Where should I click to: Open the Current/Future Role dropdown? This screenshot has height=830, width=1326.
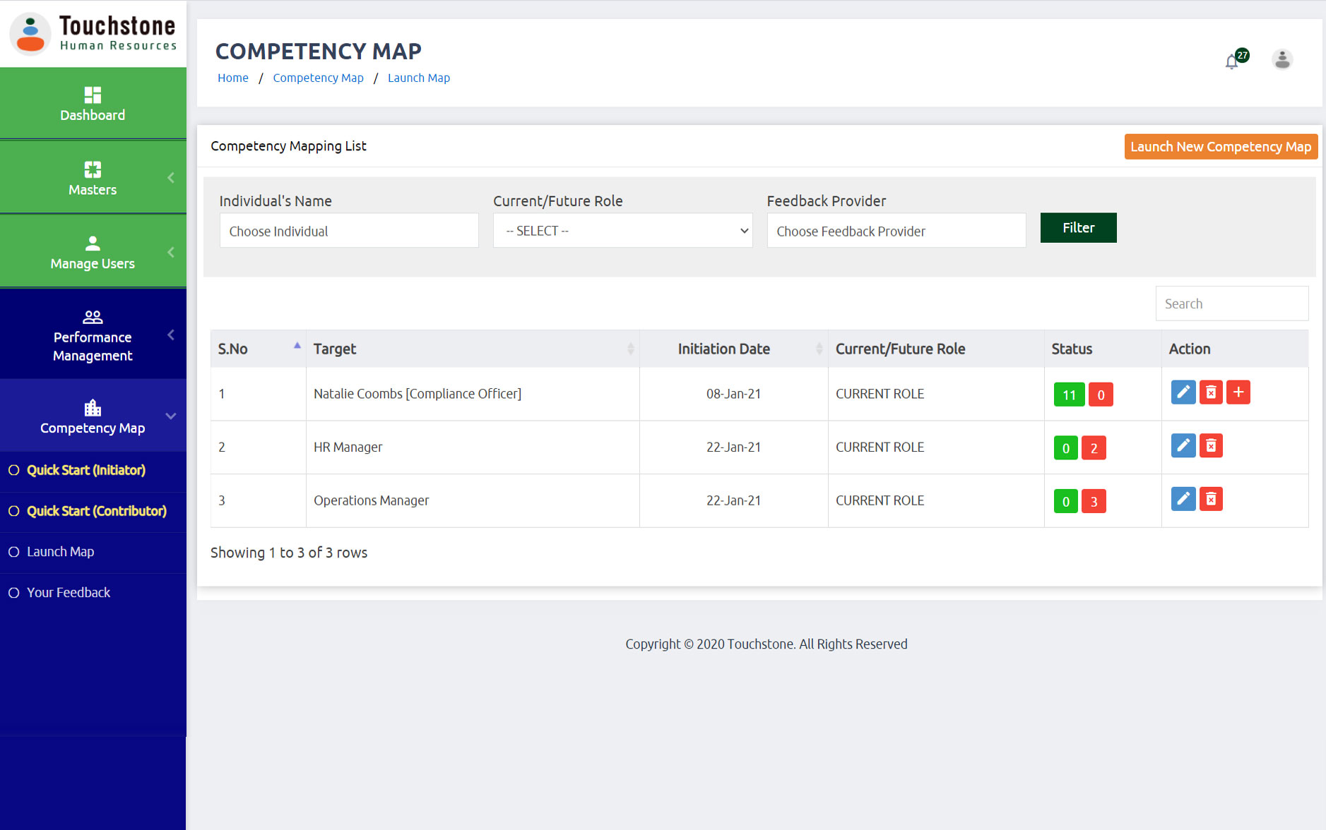coord(622,231)
